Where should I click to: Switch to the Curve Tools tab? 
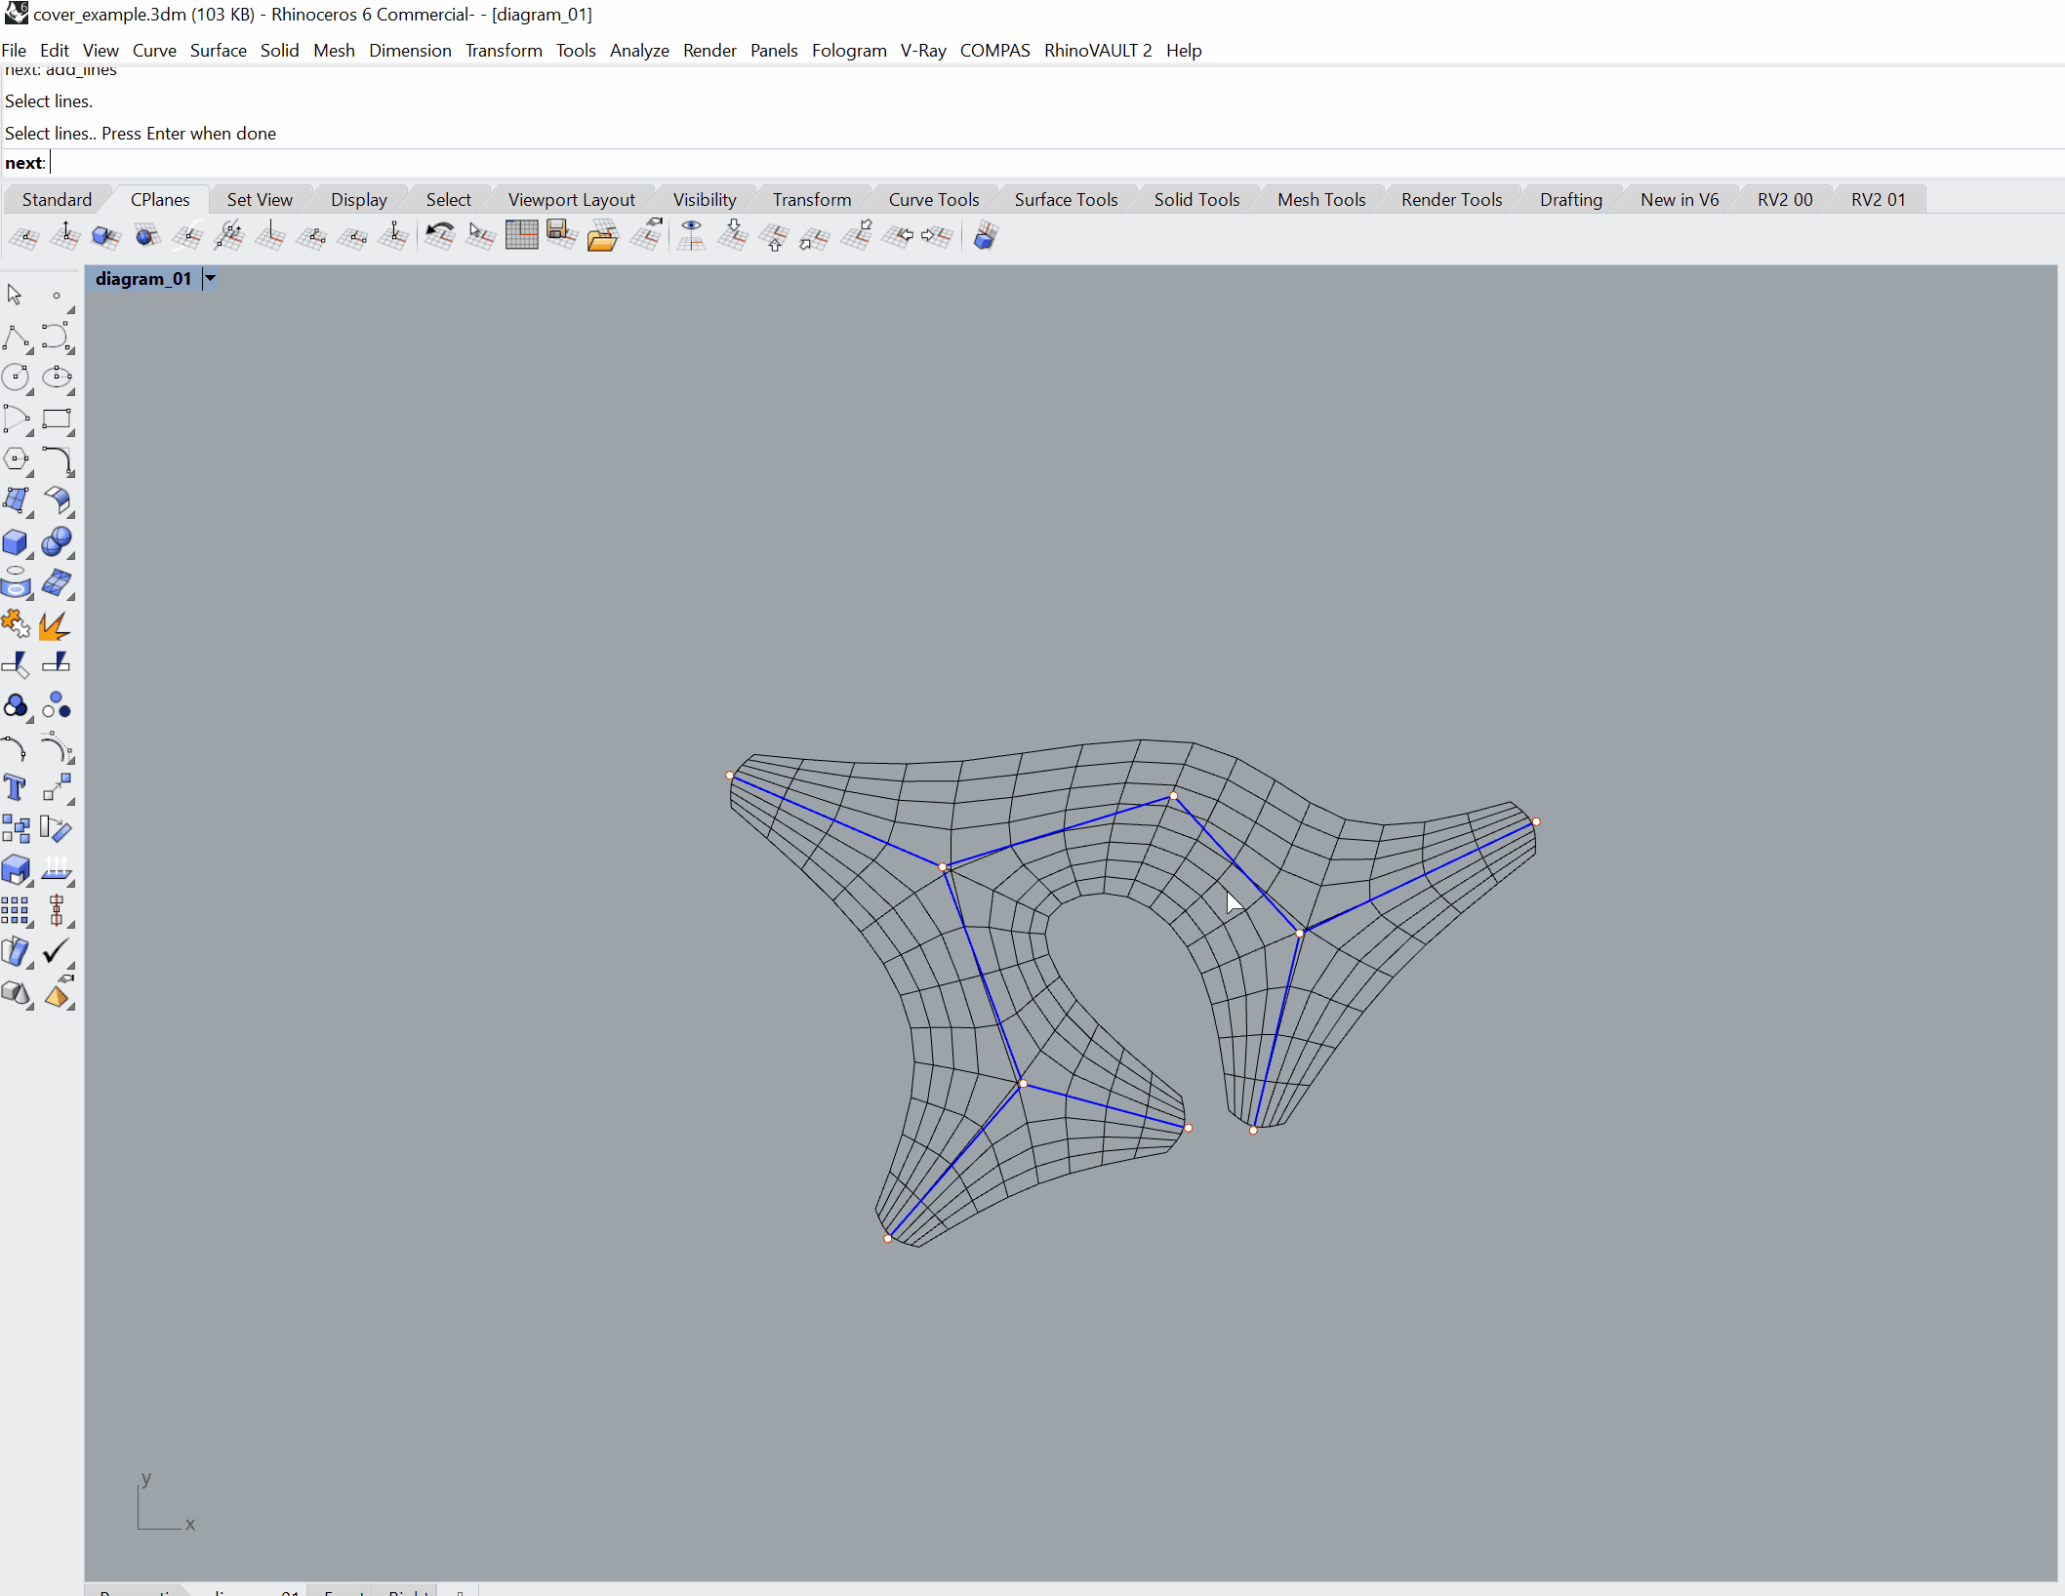point(934,200)
